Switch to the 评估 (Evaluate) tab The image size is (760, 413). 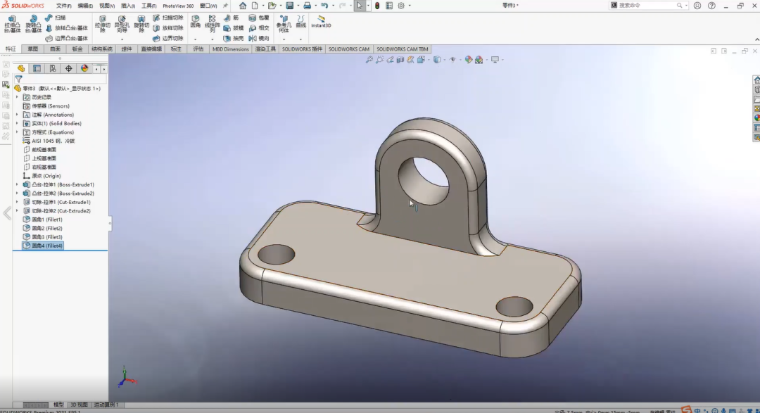[198, 49]
